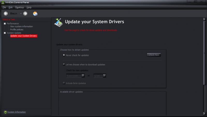
Task: Go to the Home page icon
Action: tap(35, 14)
